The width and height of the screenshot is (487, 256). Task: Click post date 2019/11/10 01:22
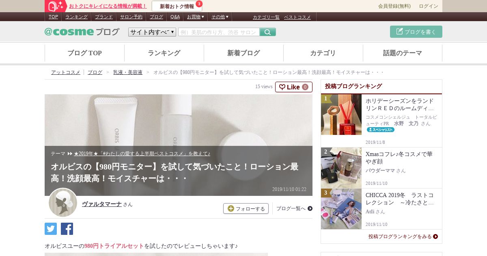click(289, 189)
